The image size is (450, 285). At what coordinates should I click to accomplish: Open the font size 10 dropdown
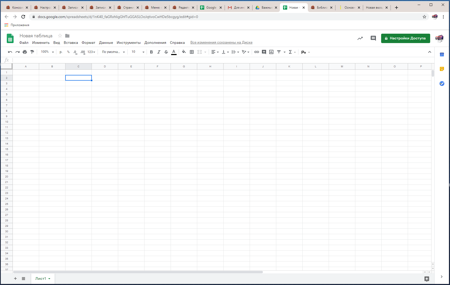(138, 52)
